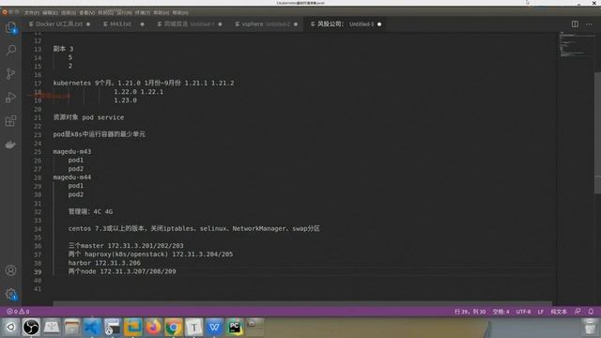Click '1.23.0' version text
This screenshot has width=601, height=338.
point(125,100)
